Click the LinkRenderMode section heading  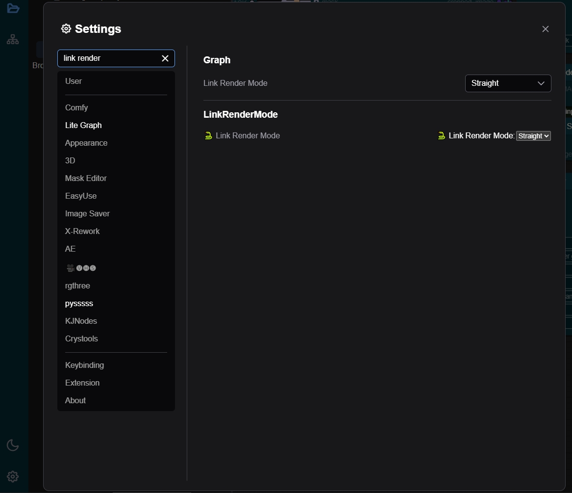pos(240,114)
